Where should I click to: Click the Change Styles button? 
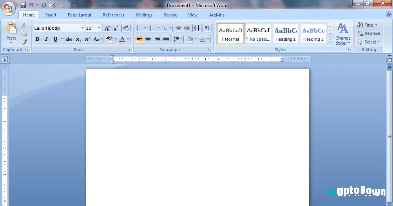pos(343,34)
